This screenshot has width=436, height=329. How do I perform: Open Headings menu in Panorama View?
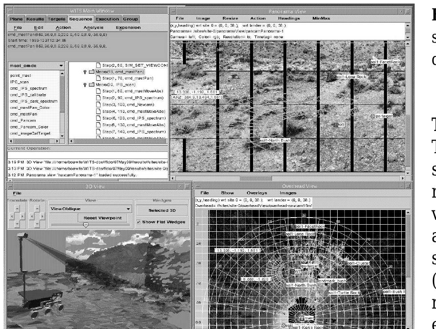[x=289, y=18]
